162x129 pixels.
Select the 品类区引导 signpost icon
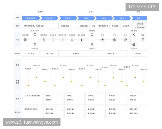pos(63,40)
